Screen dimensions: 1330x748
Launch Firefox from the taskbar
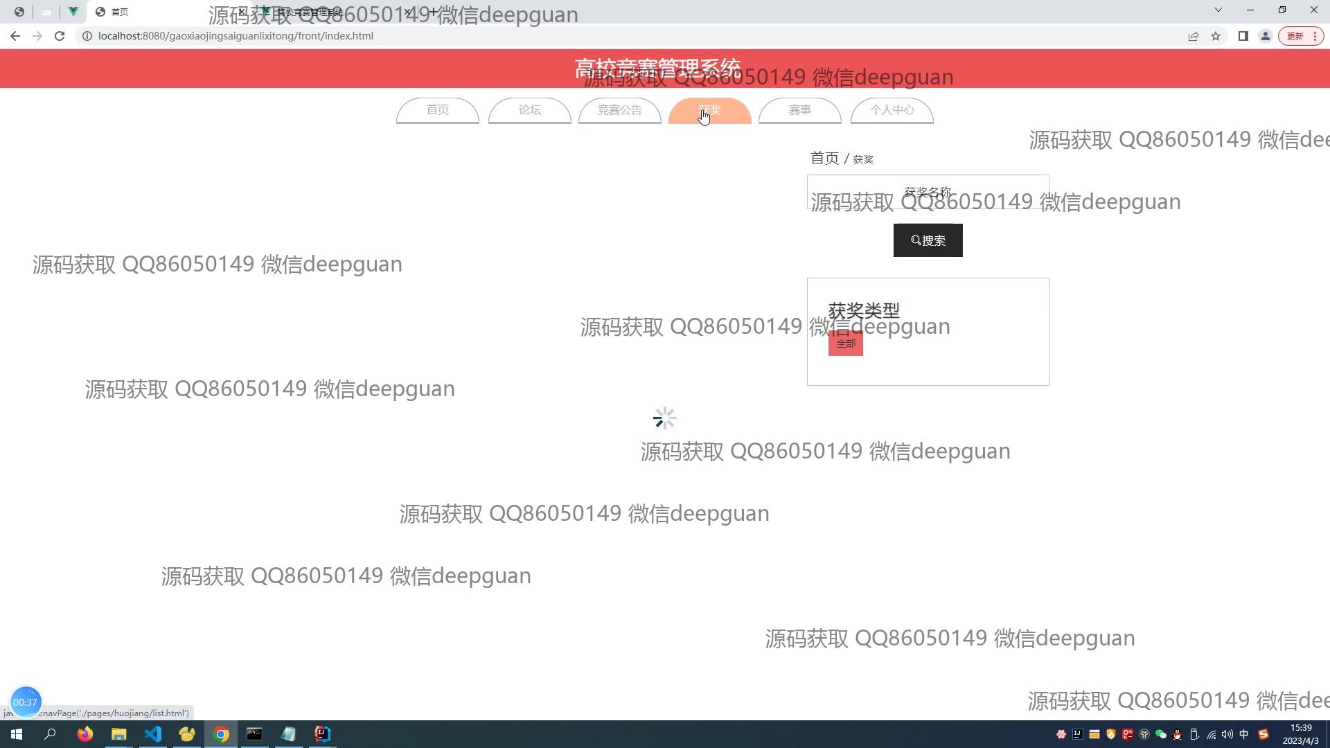coord(85,734)
